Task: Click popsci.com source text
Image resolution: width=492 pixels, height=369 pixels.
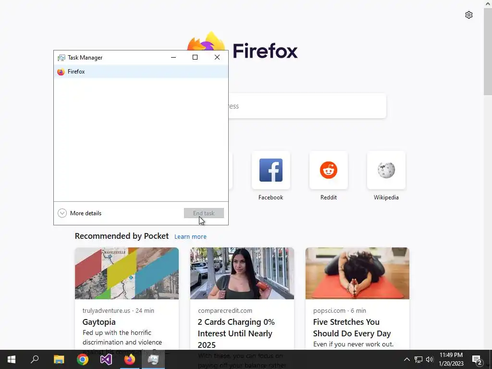Action: pos(329,311)
